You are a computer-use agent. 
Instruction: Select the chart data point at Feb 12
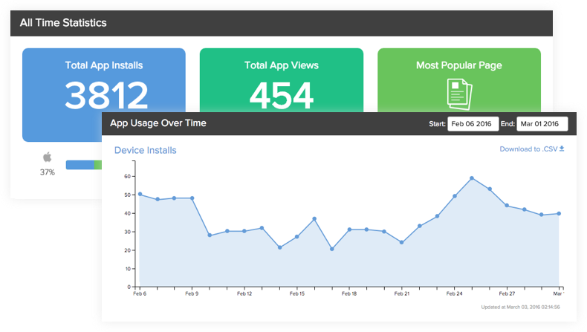coord(244,231)
